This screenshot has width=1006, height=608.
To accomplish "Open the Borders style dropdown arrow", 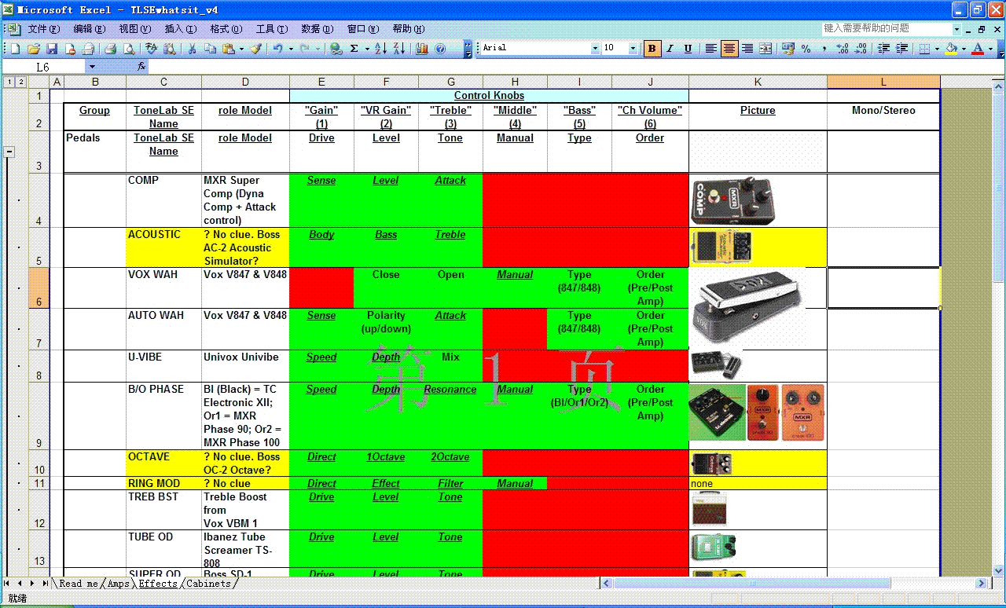I will click(937, 49).
